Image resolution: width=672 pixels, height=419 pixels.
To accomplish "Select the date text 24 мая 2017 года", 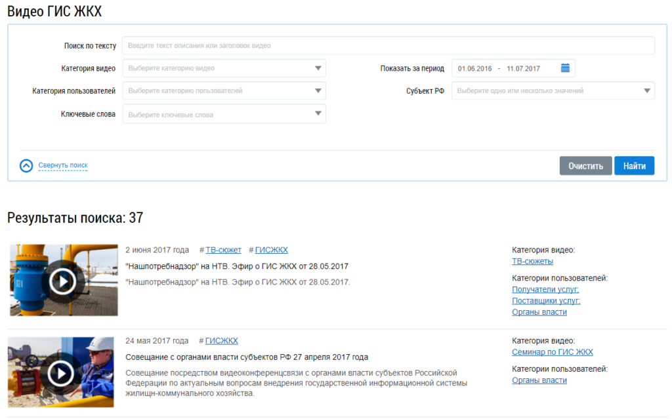I will coord(157,341).
